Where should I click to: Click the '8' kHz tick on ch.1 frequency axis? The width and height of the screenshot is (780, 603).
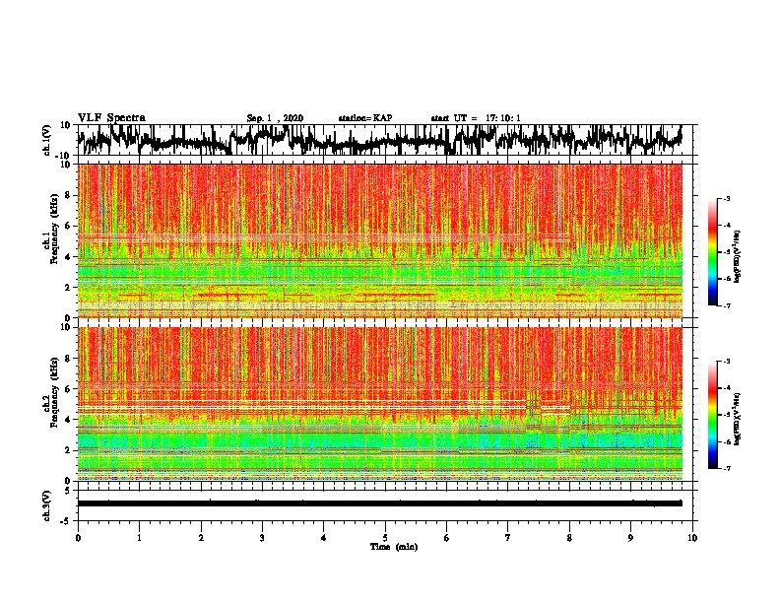tap(68, 195)
